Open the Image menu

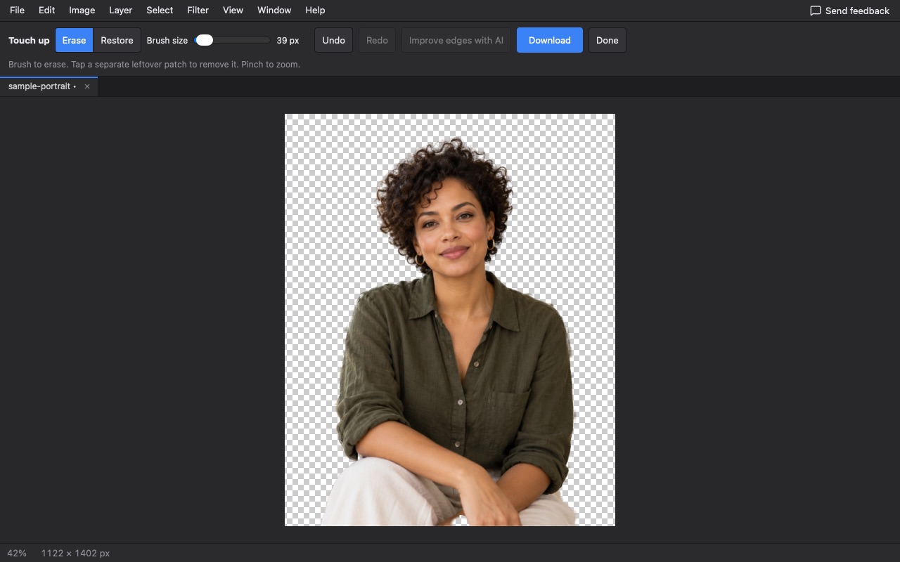point(82,10)
